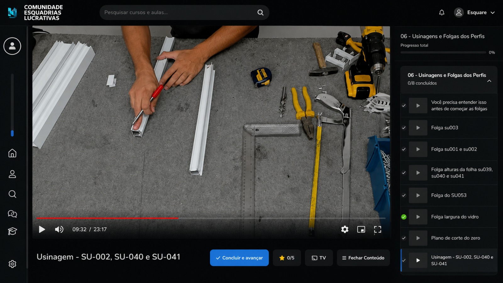Open video settings gear
This screenshot has height=283, width=503.
point(345,230)
